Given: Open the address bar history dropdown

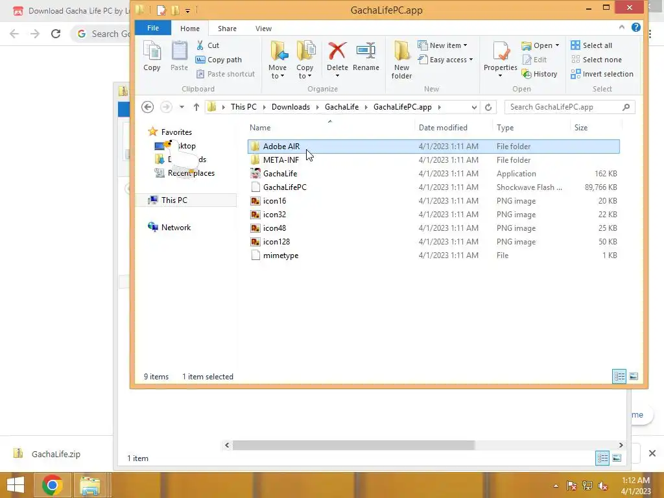Looking at the screenshot, I should (474, 107).
